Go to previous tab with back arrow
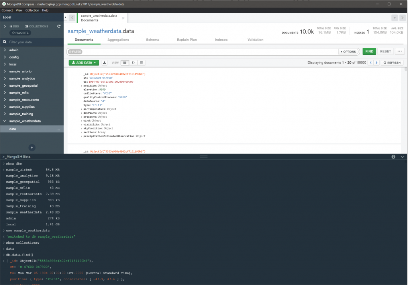This screenshot has height=285, width=408. pos(72,17)
